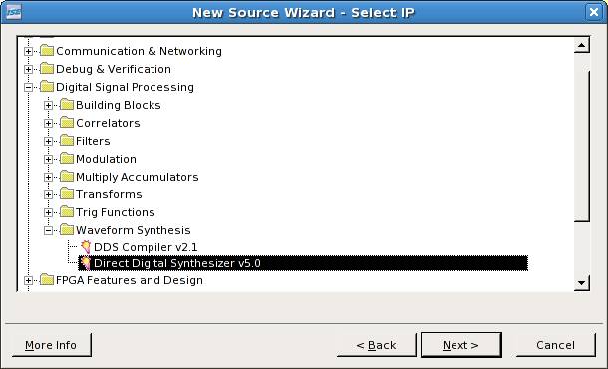Click the Direct Digital Synthesizer v5.0 core icon
This screenshot has width=608, height=369.
tap(86, 263)
